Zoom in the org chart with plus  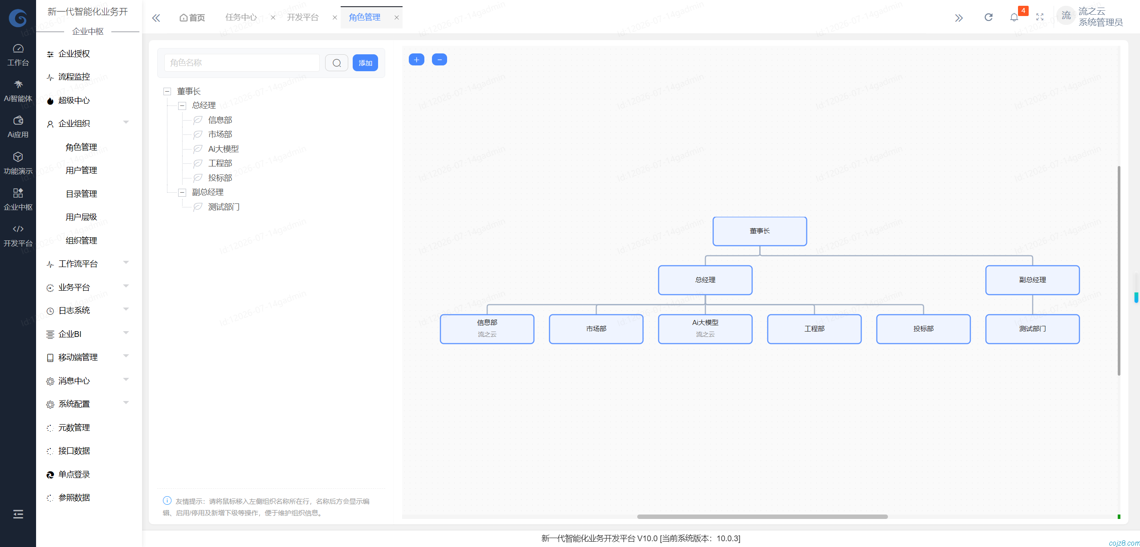pyautogui.click(x=416, y=60)
